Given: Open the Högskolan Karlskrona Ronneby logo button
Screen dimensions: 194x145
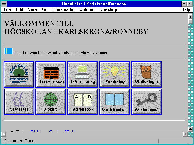Looking at the screenshot, I should point(19,75).
